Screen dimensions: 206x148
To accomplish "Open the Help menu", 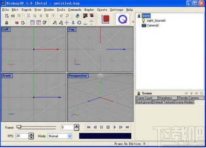I will (129, 10).
